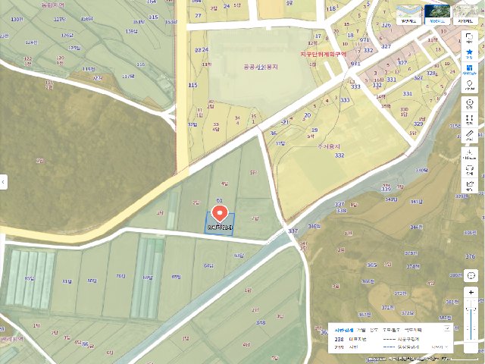Click the red '지구단위계획구역' label
This screenshot has height=364, width=485.
pos(324,54)
